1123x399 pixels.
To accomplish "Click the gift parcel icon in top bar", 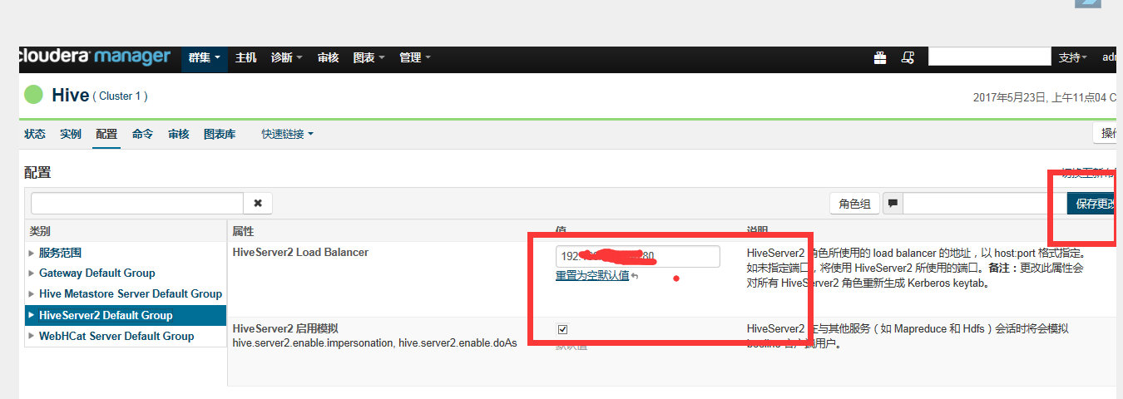I will click(x=880, y=57).
